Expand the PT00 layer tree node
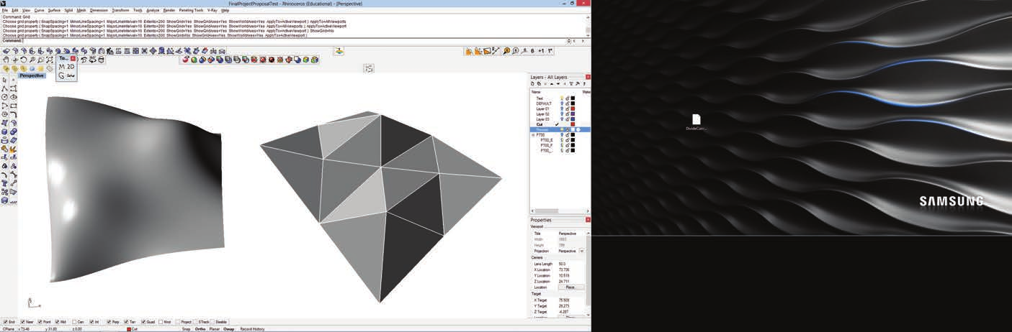 pyautogui.click(x=534, y=135)
